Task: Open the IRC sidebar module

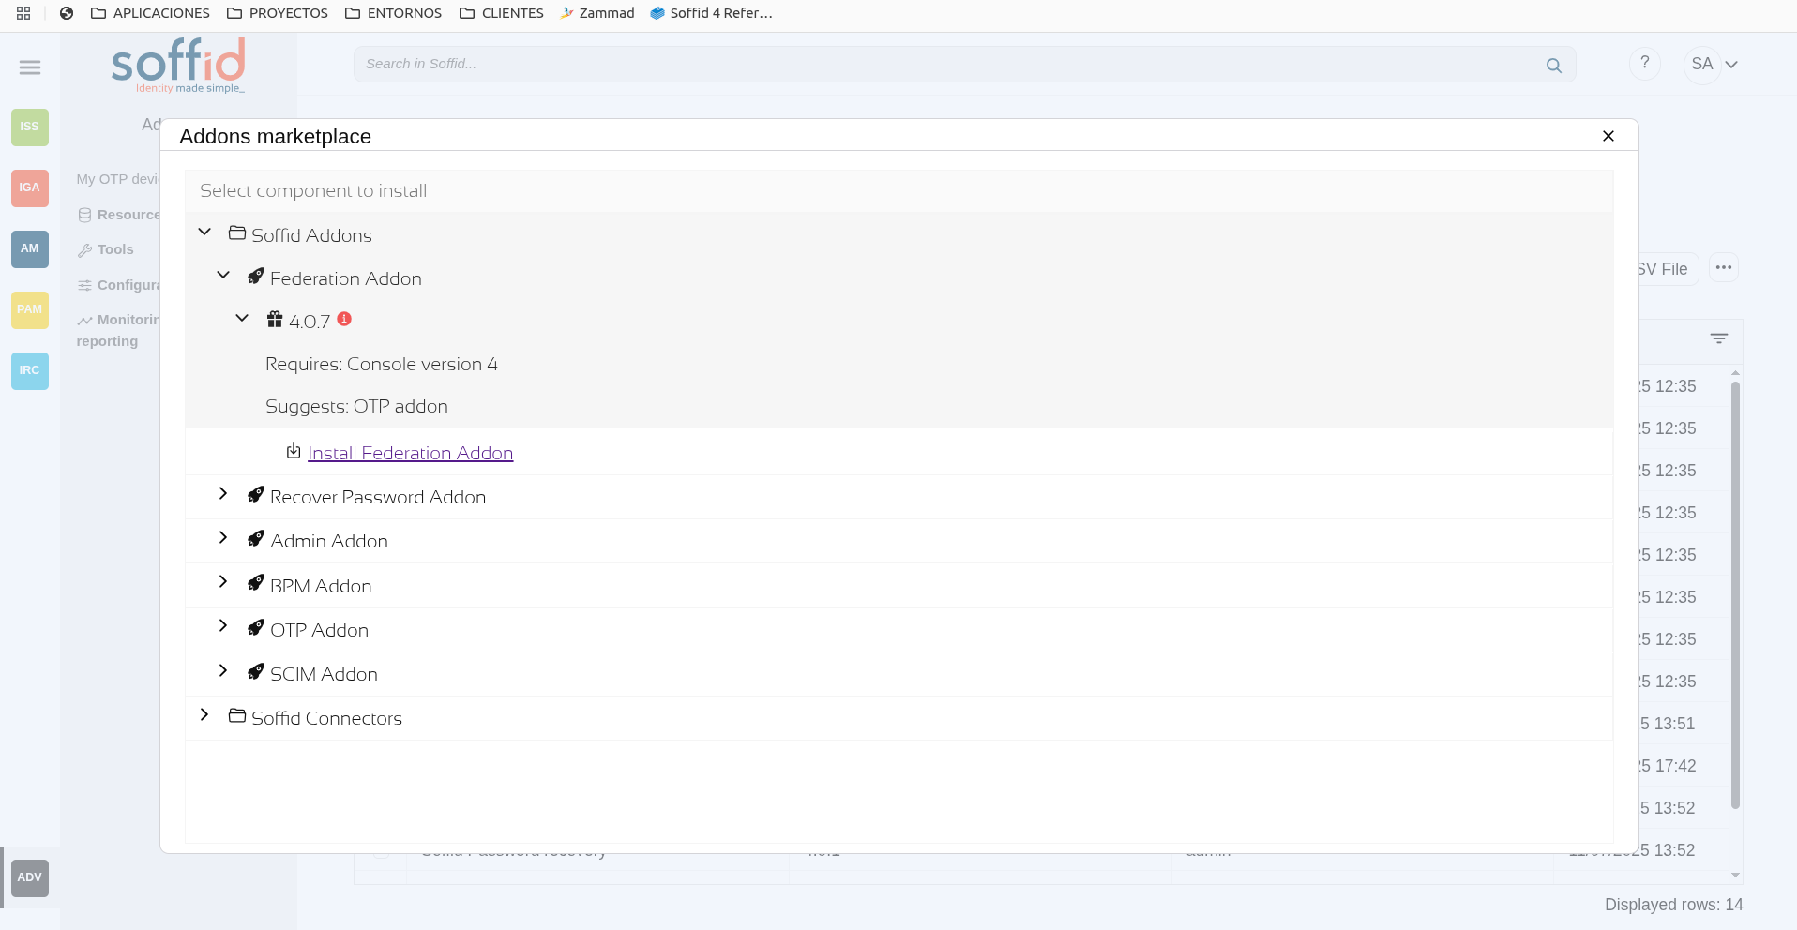Action: [30, 370]
